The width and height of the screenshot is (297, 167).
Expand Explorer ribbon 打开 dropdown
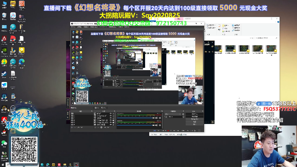[226, 26]
